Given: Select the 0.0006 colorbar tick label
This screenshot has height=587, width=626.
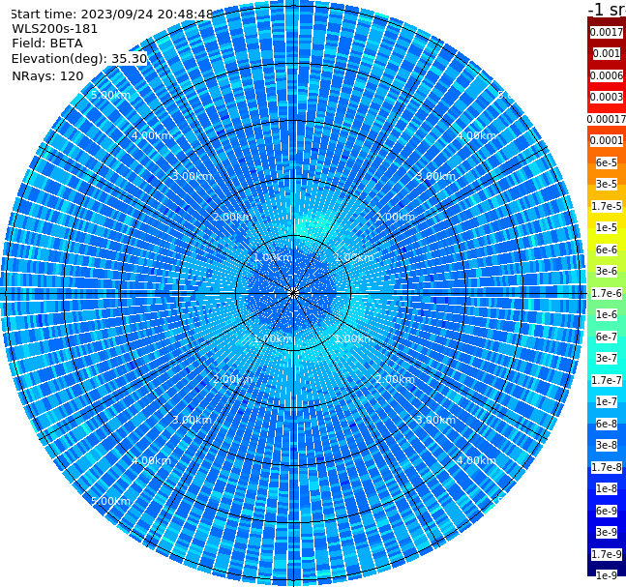Looking at the screenshot, I should pyautogui.click(x=607, y=75).
